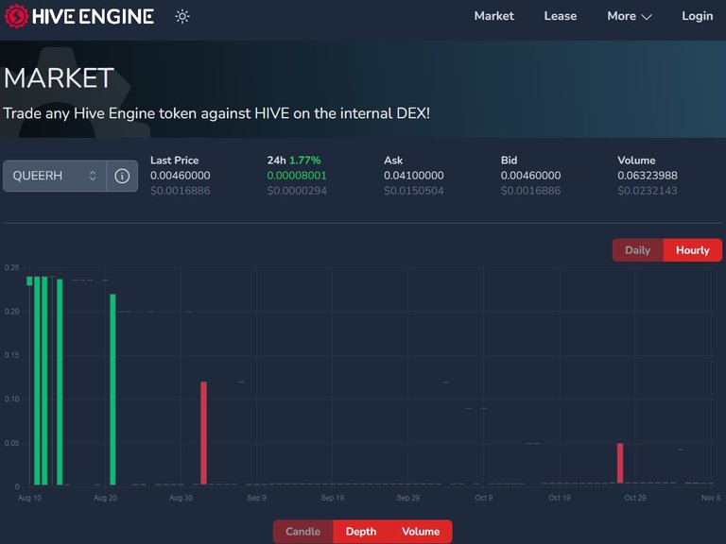Screen dimensions: 726x544
Task: Click the Volume dollar value $0.0232143
Action: coord(648,191)
